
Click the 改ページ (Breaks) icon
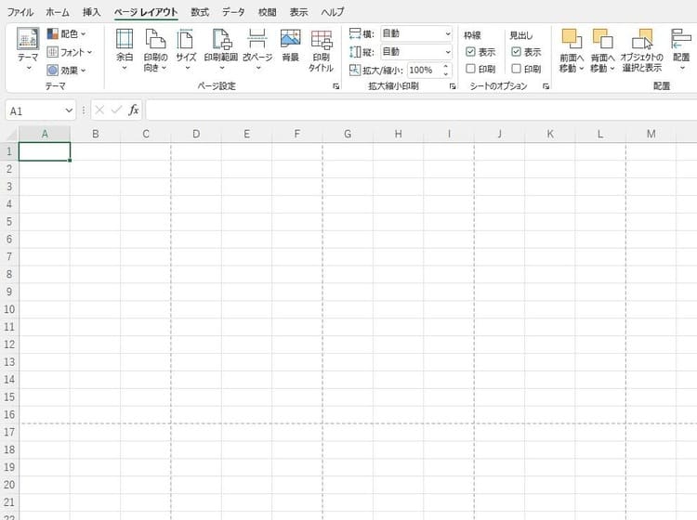point(257,39)
